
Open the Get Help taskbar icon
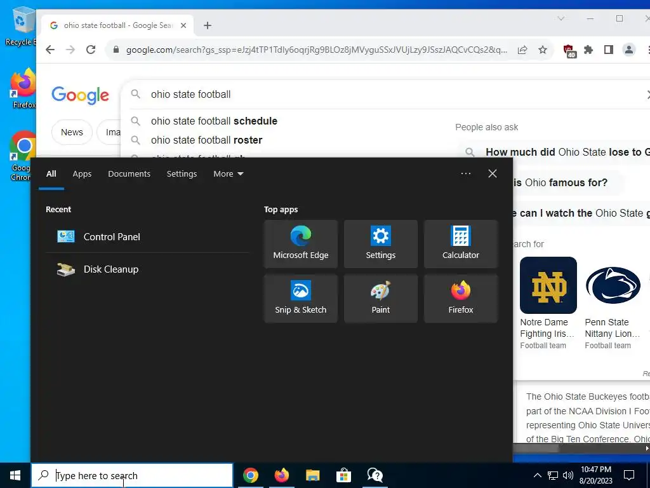(x=375, y=475)
